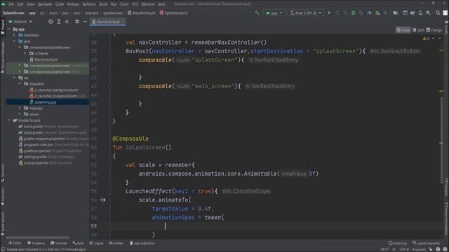The image size is (449, 252).
Task: Open the Project tool window side tab
Action: click(x=3, y=27)
